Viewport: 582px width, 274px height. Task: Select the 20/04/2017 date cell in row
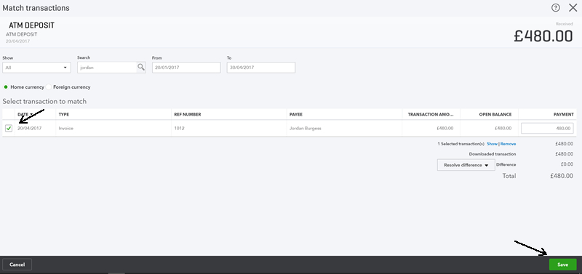point(29,129)
